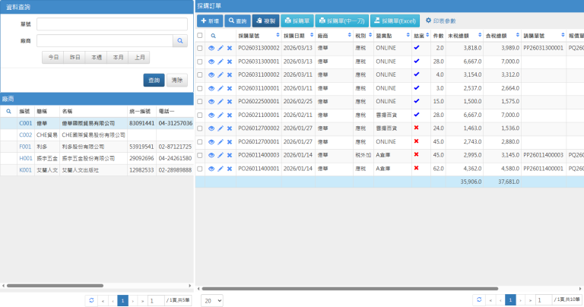Edit order PO26031300001 with pencil icon

221,61
